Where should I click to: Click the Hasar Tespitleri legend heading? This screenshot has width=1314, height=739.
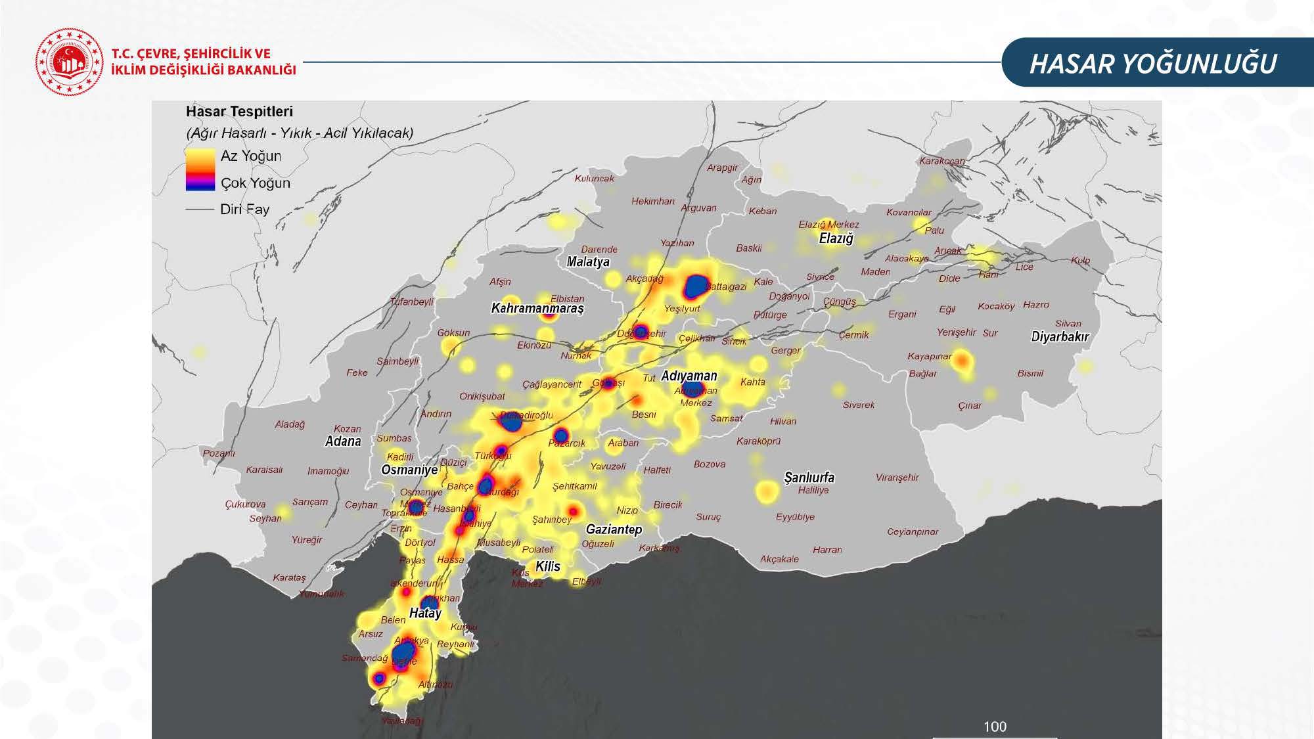(239, 112)
